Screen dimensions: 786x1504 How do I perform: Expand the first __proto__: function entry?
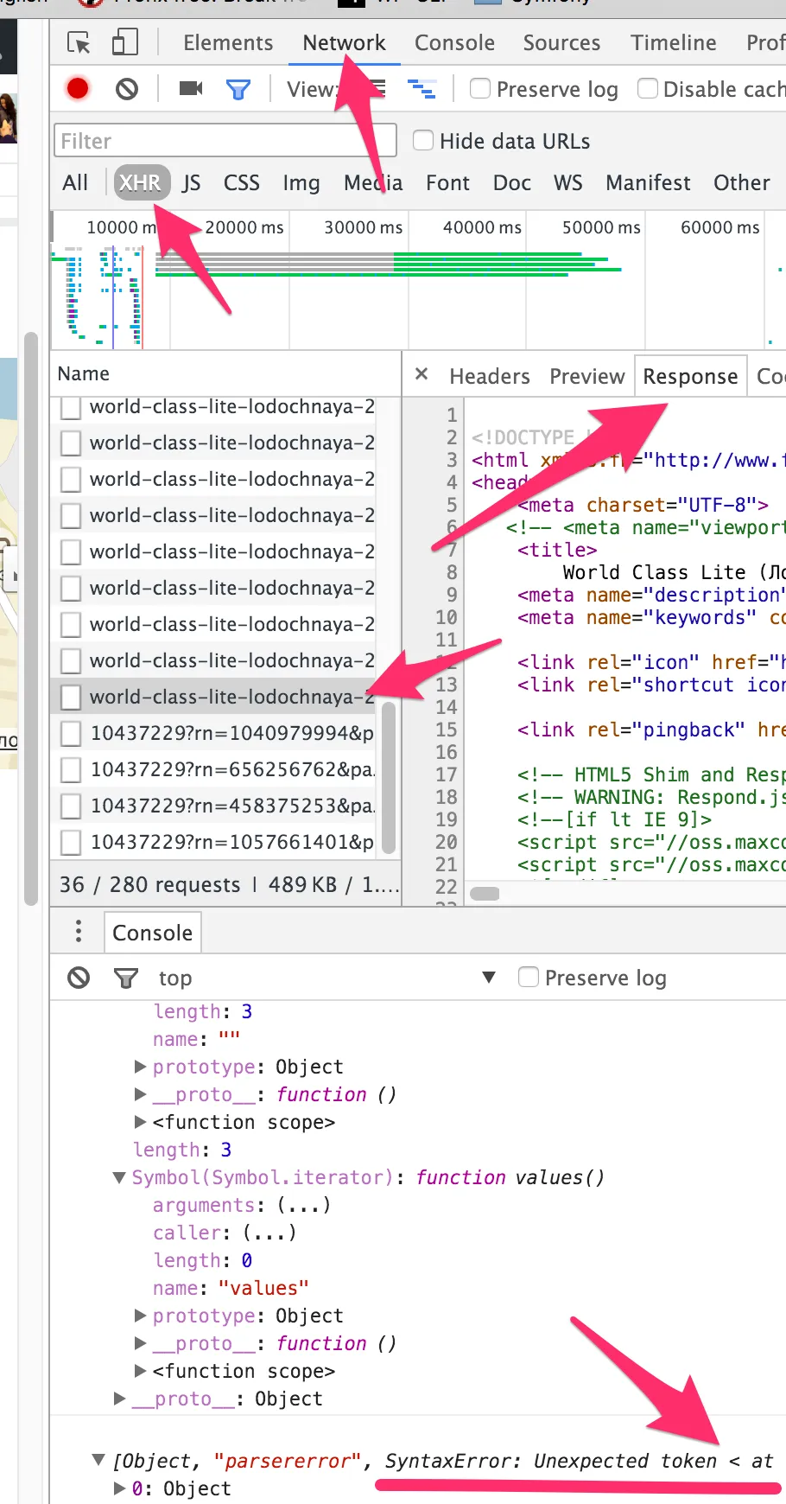point(141,1093)
